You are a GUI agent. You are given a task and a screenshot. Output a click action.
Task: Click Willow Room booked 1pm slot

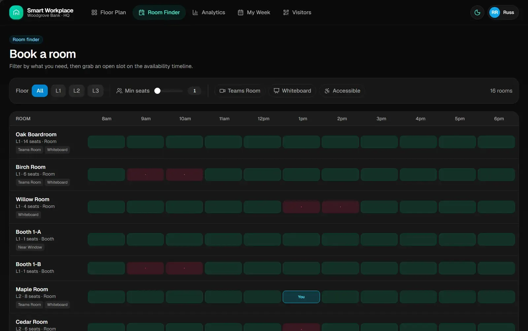point(301,207)
